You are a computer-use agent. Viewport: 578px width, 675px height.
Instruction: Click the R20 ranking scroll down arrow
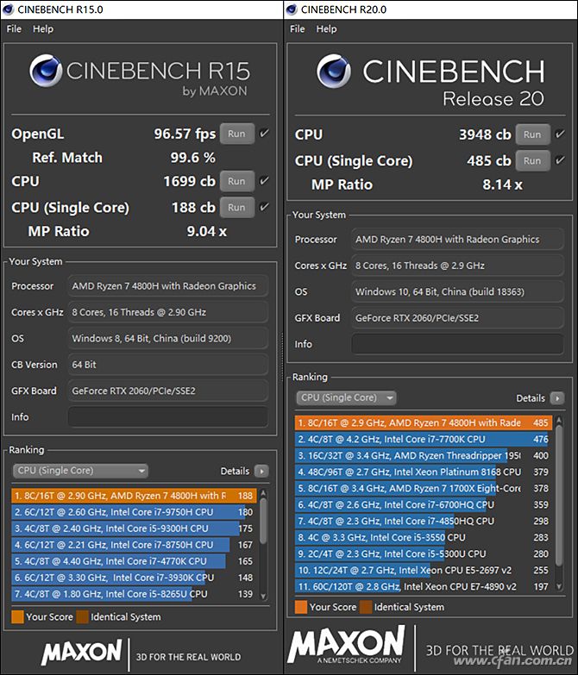click(559, 586)
